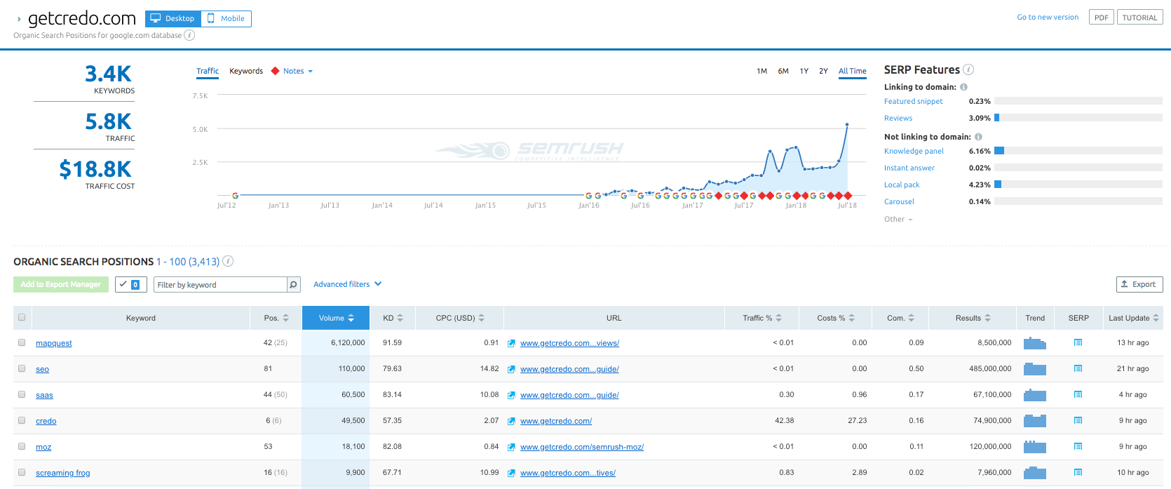Click the info icon next to SERP Features
Image resolution: width=1171 pixels, height=489 pixels.
(x=968, y=69)
